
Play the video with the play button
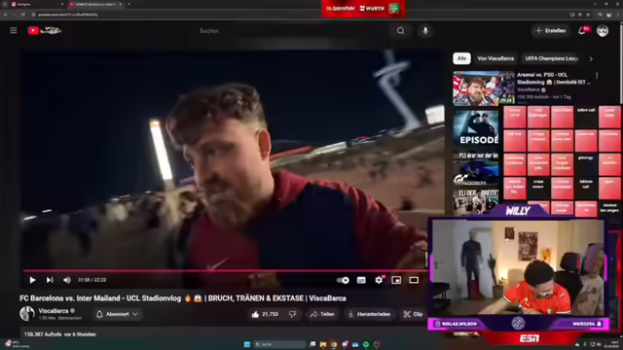pos(32,280)
